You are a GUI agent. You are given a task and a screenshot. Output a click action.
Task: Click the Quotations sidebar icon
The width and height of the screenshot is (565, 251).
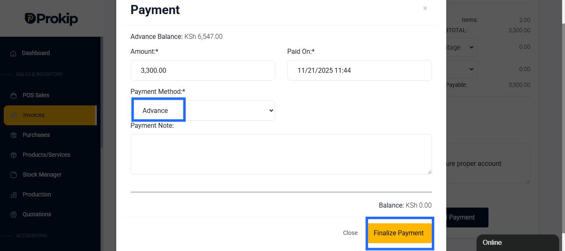(x=14, y=215)
